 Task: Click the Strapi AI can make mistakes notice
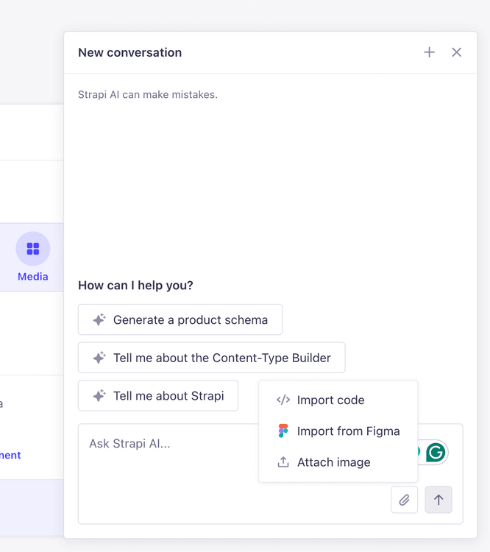pyautogui.click(x=148, y=95)
